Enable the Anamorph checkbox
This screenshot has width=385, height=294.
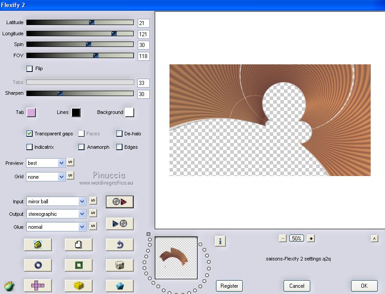pos(81,147)
